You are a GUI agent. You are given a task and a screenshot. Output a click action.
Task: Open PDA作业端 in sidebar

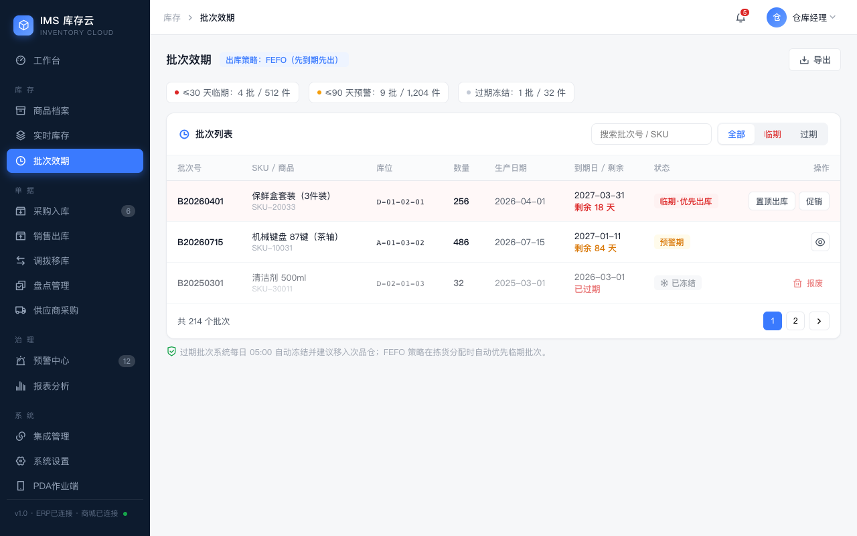75,486
